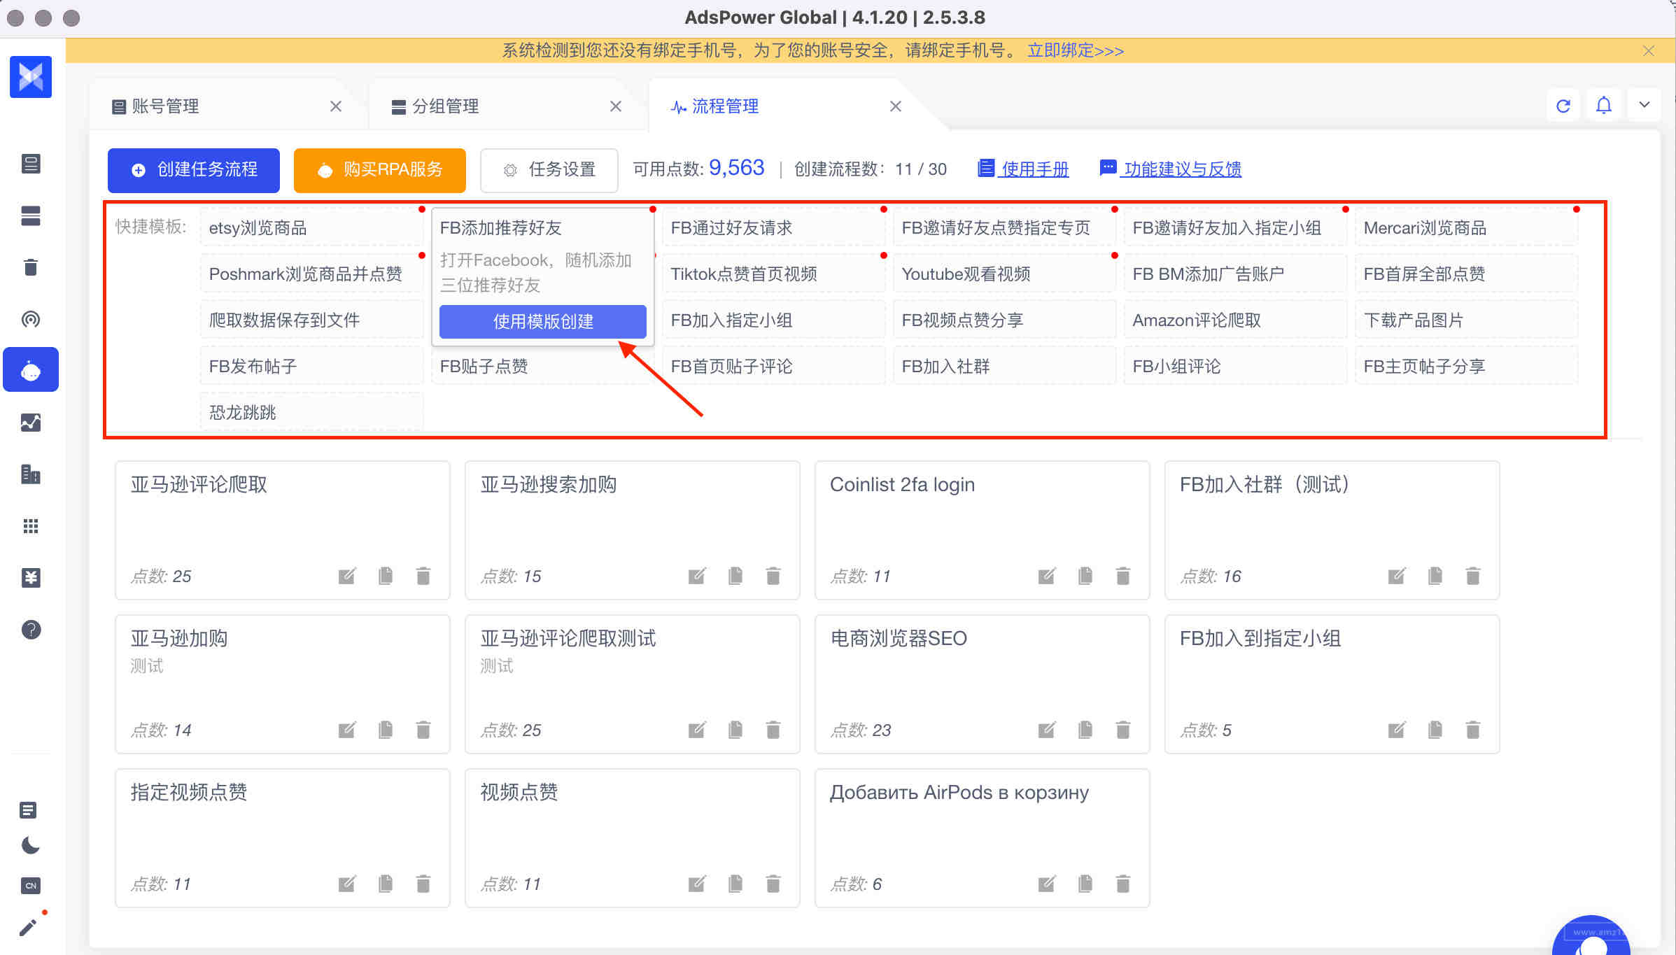Close the 账号管理 tab
This screenshot has width=1676, height=955.
(336, 106)
